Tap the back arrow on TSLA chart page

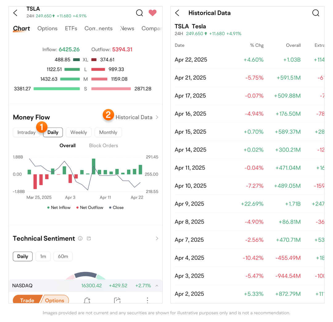coord(15,13)
